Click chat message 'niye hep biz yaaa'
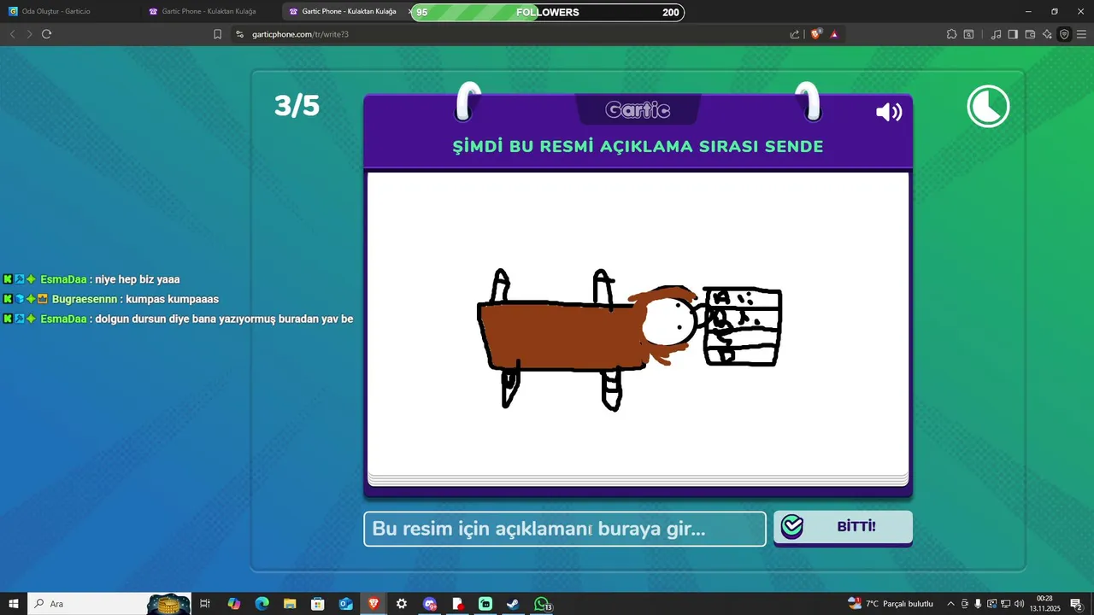1094x615 pixels. point(137,279)
